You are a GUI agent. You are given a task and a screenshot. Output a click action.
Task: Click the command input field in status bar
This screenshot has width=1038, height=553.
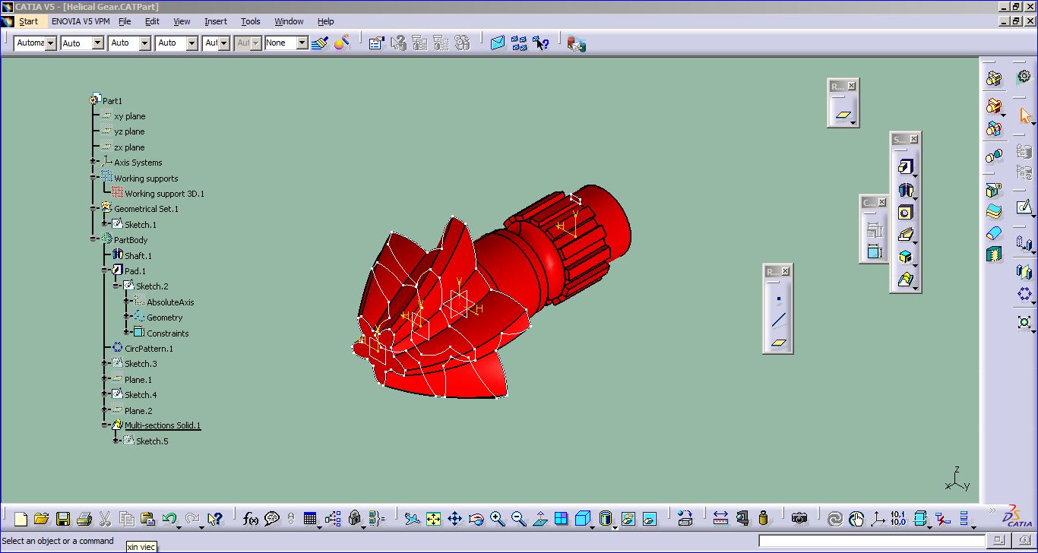871,541
